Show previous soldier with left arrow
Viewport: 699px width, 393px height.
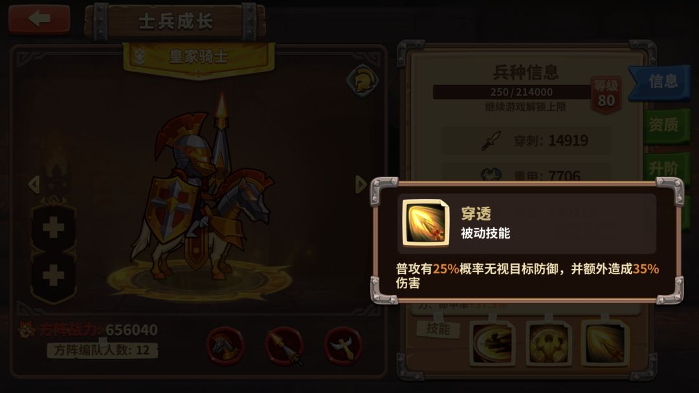point(34,184)
